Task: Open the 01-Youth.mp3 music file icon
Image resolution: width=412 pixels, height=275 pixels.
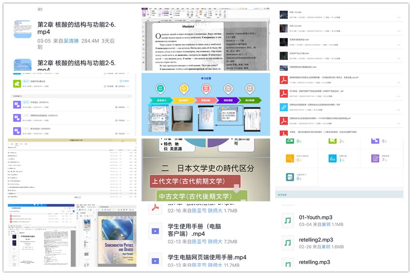Action: 288,220
